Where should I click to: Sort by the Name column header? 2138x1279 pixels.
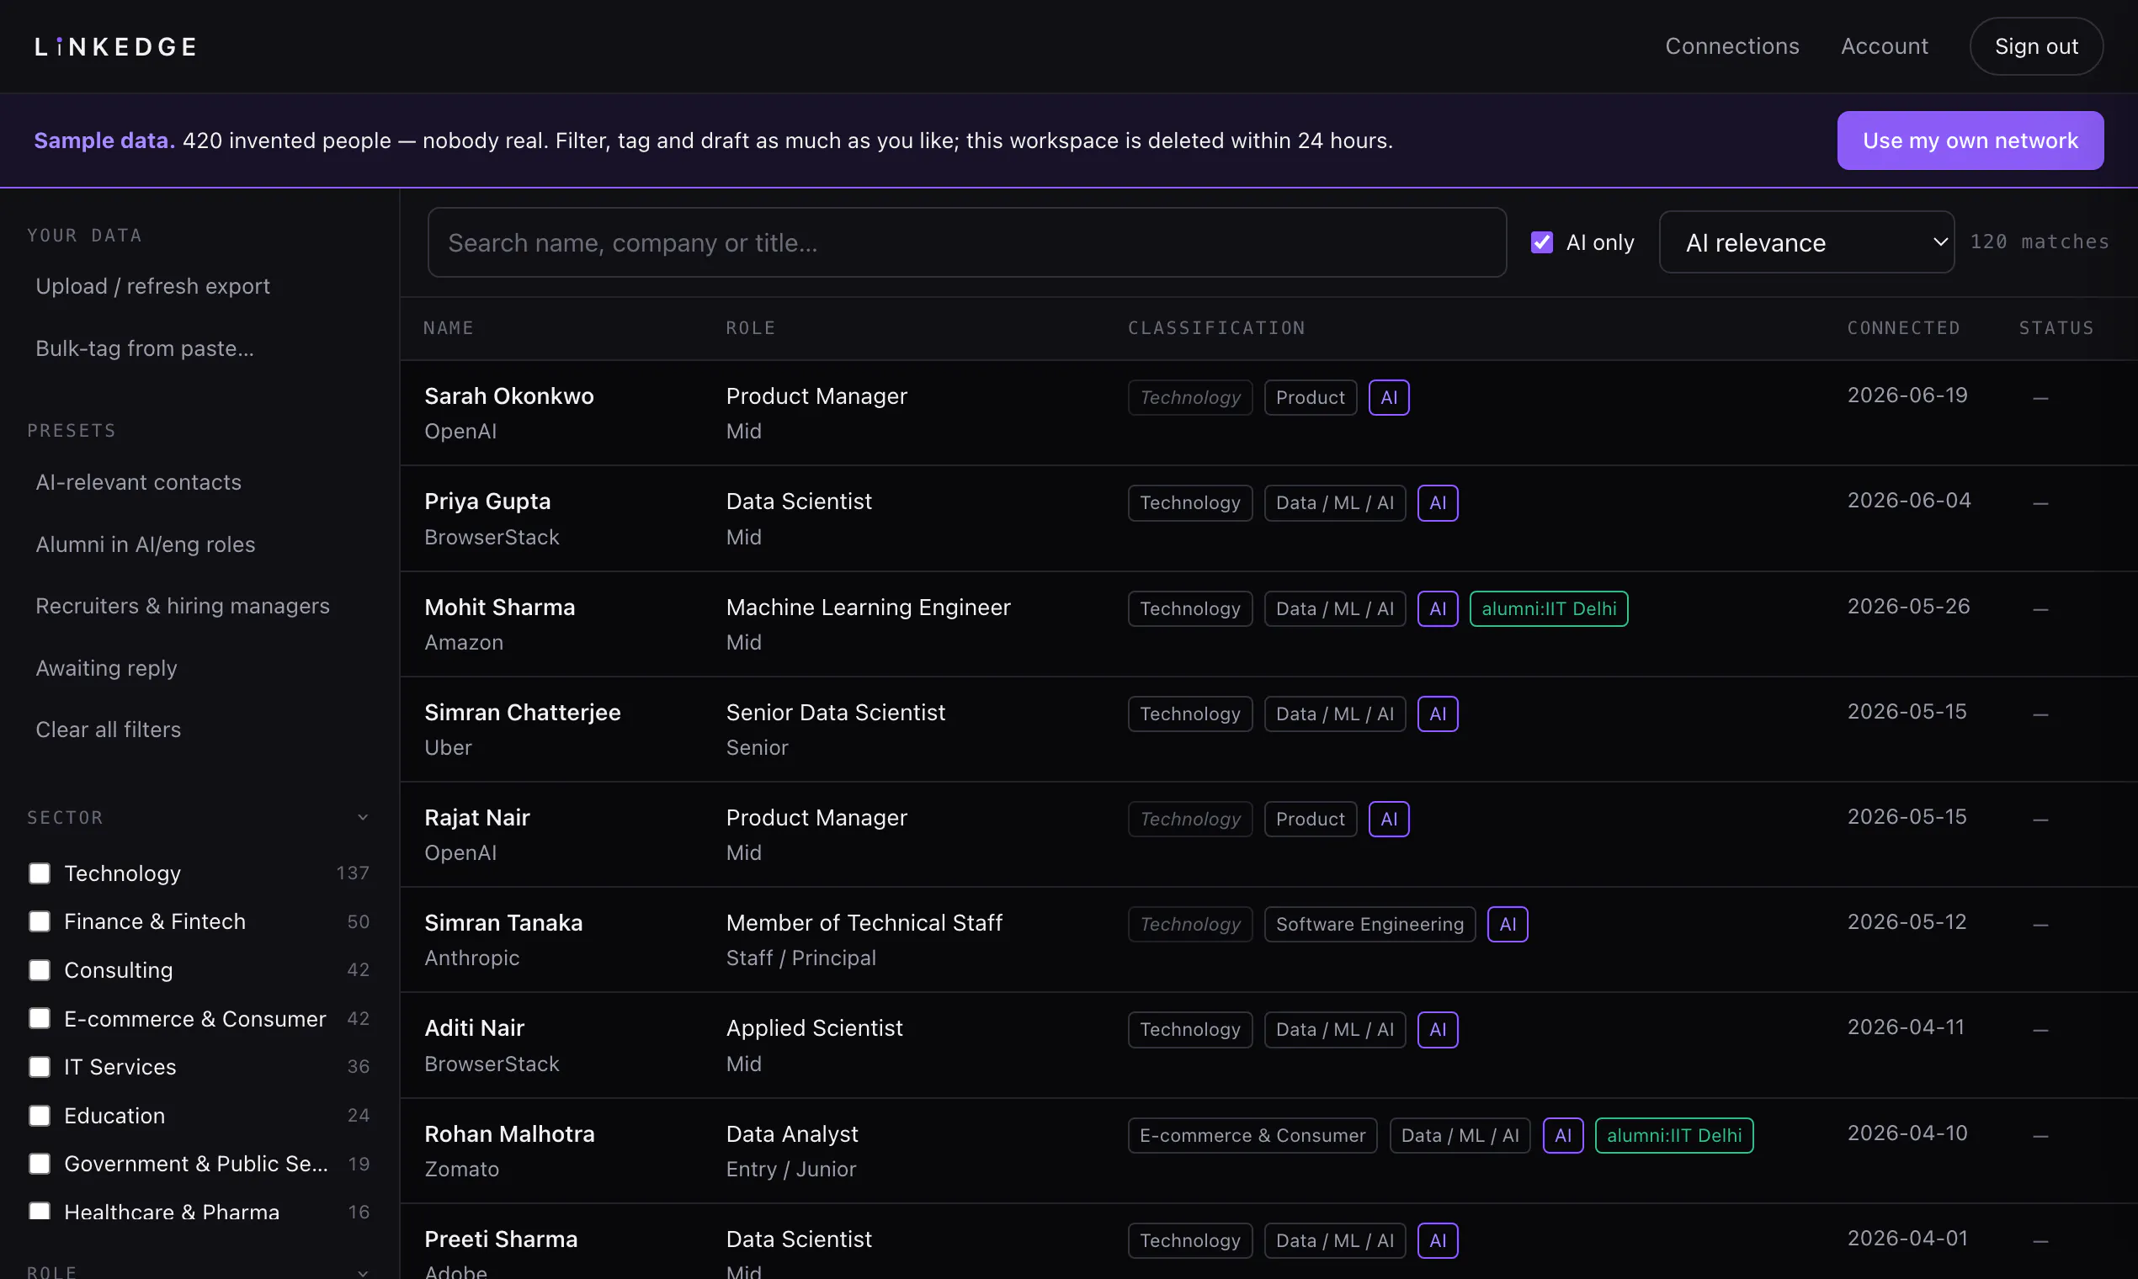(449, 327)
